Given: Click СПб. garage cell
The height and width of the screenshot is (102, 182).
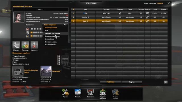Looking at the screenshot, I should coord(130,13).
